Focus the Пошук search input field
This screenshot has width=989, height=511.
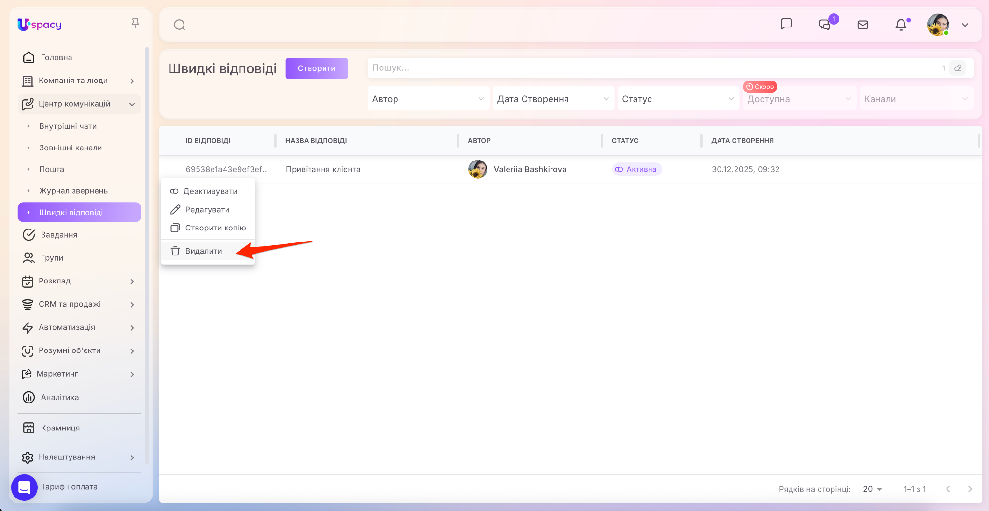[x=652, y=68]
